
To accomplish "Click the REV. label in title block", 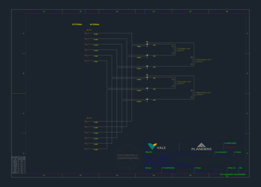I will click(x=241, y=168).
